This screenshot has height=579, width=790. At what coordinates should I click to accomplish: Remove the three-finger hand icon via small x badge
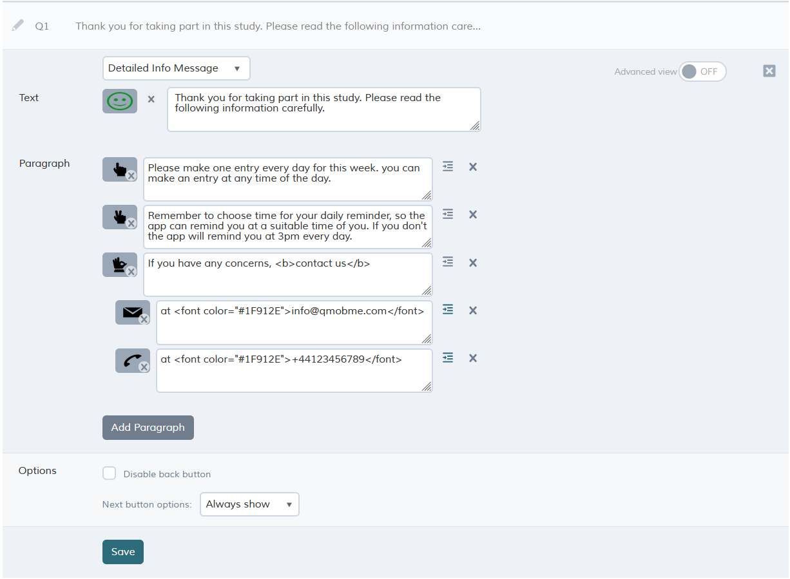pyautogui.click(x=131, y=271)
